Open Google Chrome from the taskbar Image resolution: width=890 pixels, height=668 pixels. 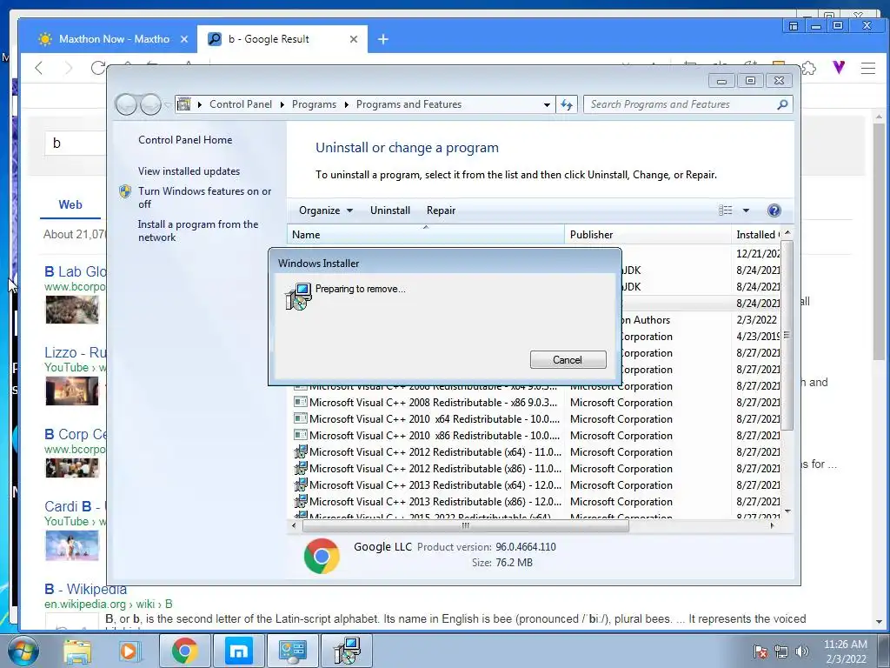coord(184,651)
